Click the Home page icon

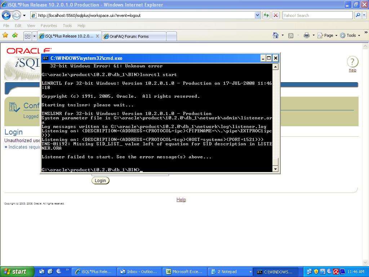click(276, 35)
